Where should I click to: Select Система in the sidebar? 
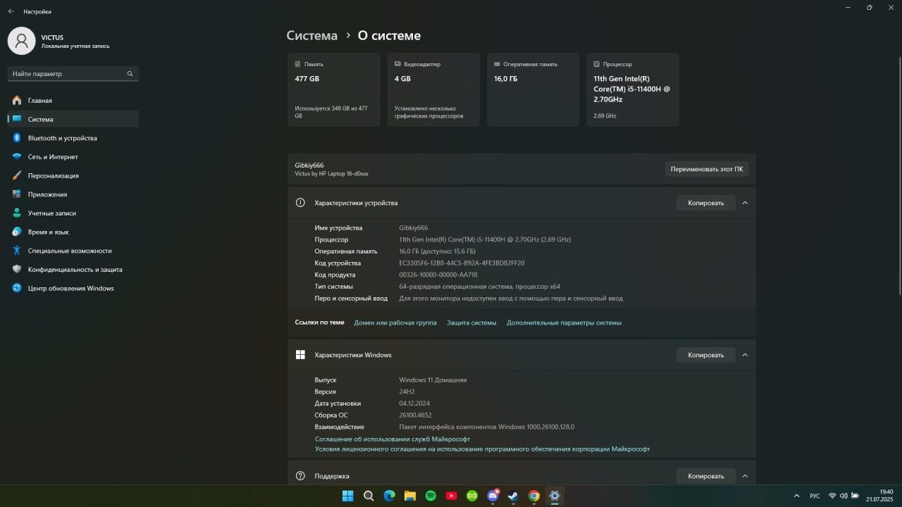tap(73, 119)
